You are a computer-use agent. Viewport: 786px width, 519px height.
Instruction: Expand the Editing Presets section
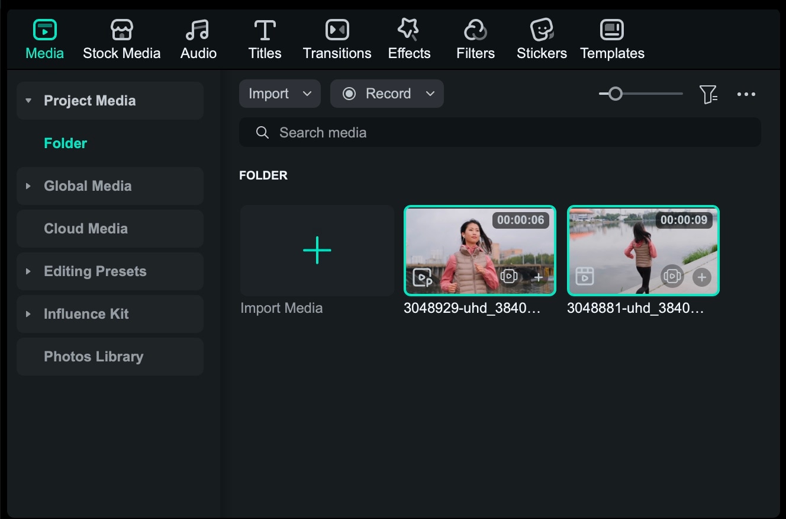[28, 271]
